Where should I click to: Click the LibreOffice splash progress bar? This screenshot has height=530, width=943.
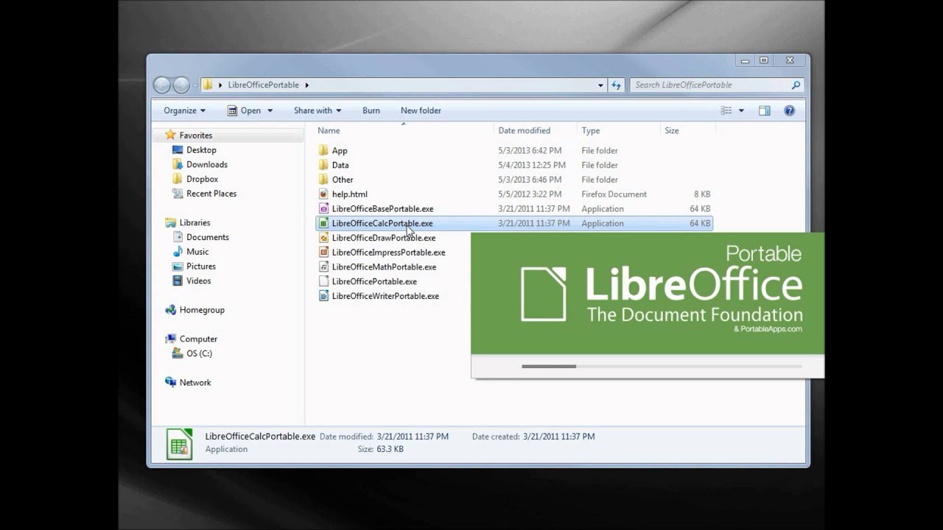tap(662, 366)
